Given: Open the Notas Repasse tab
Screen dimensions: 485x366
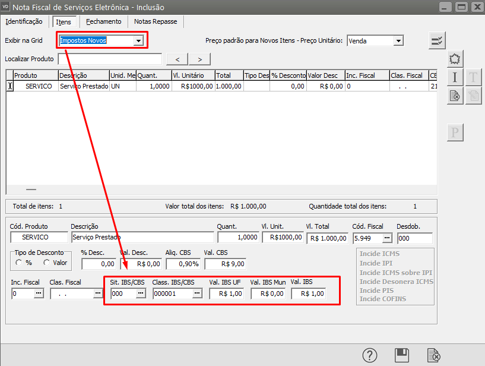Looking at the screenshot, I should point(155,21).
